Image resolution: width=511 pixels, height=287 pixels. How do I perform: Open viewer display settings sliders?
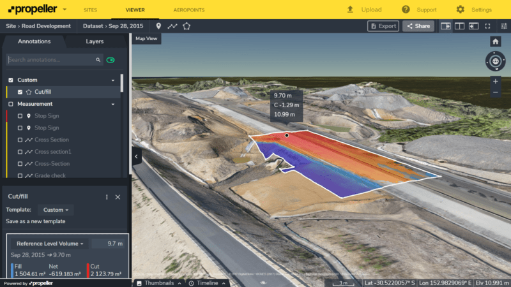504,26
